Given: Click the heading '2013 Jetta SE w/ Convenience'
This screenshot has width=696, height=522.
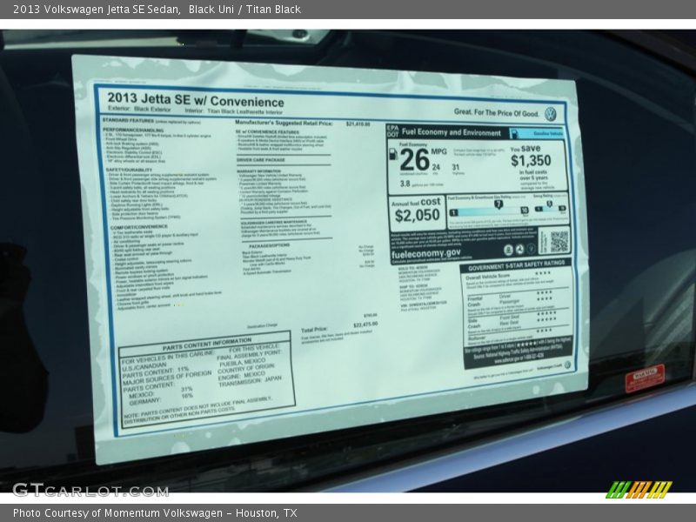Looking at the screenshot, I should pos(195,99).
